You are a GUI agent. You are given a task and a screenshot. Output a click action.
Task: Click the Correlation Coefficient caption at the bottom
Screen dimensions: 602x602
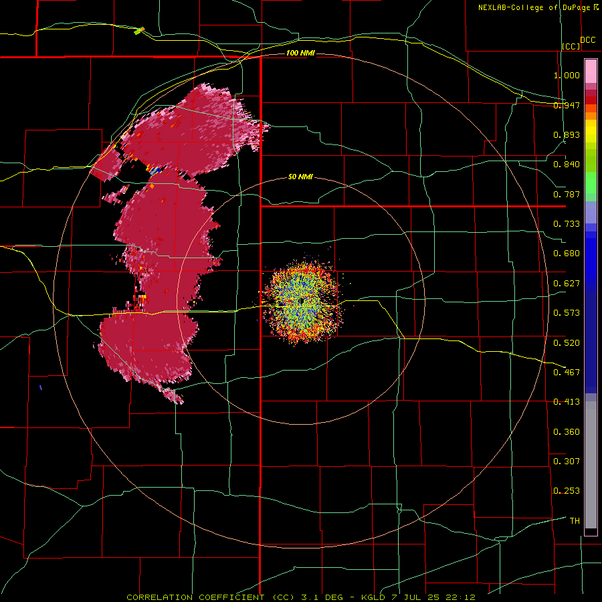click(301, 597)
